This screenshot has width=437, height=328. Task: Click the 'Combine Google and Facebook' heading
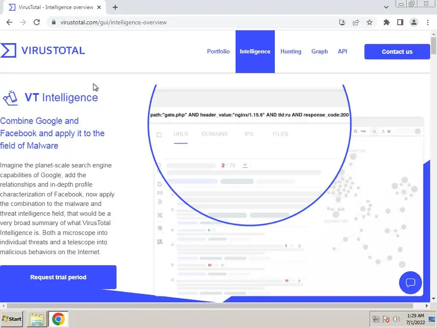(x=52, y=133)
